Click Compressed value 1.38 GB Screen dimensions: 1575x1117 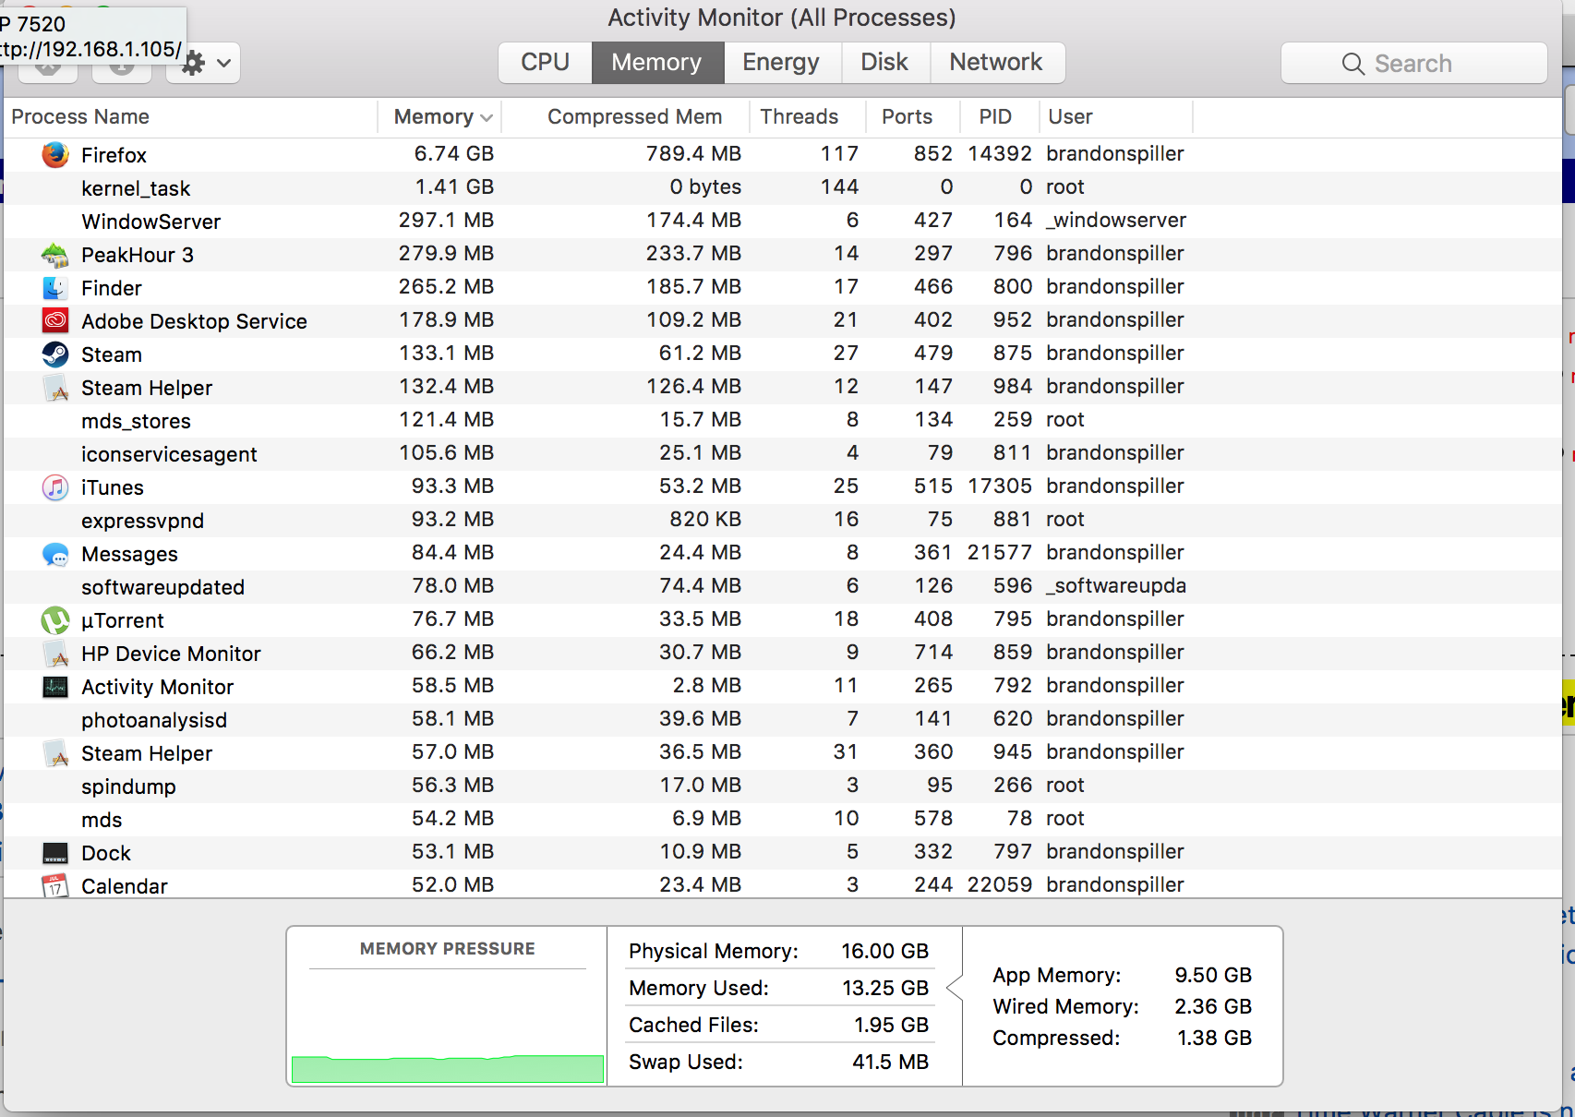[x=1214, y=1038]
